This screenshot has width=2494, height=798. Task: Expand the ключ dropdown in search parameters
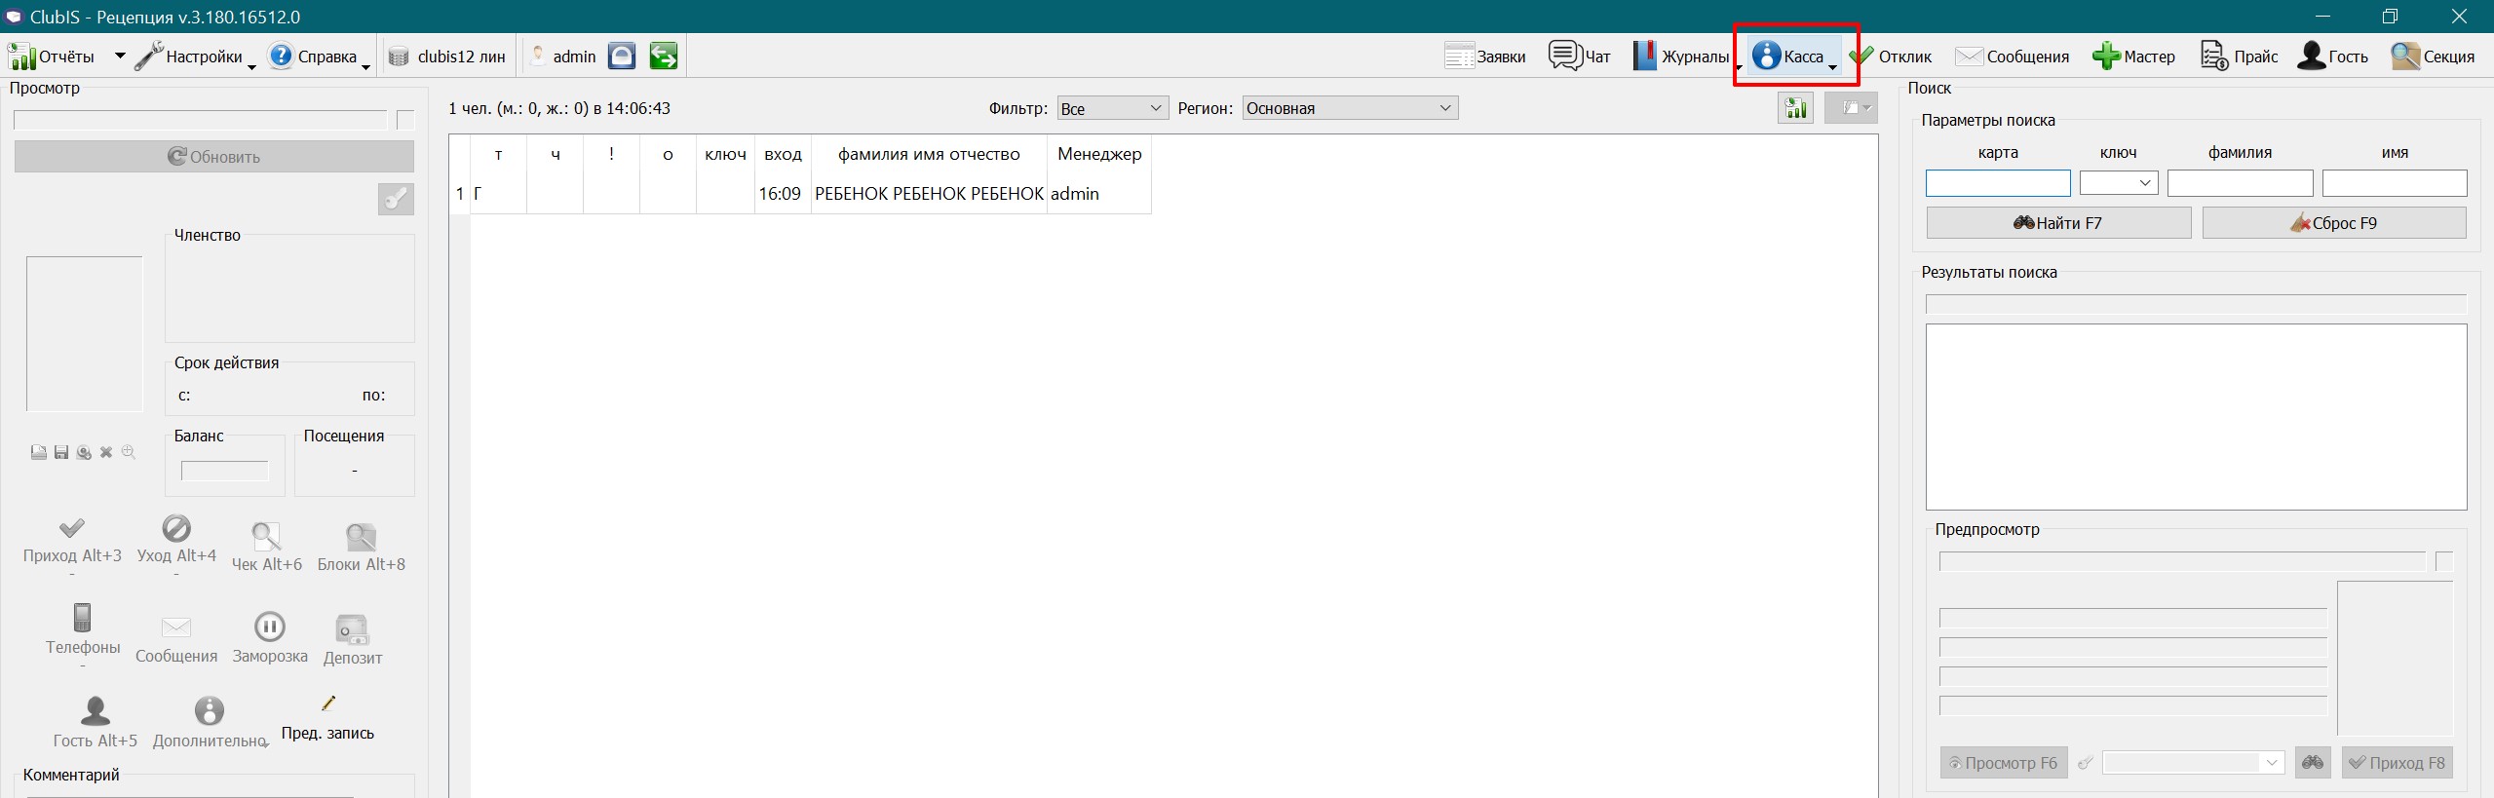coord(2119,183)
